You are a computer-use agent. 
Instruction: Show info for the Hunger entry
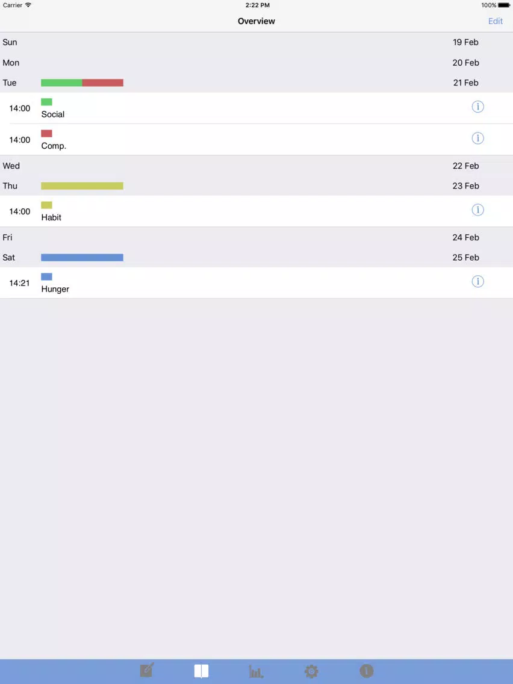(477, 281)
